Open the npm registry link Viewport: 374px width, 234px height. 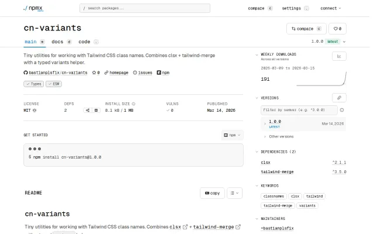click(163, 73)
